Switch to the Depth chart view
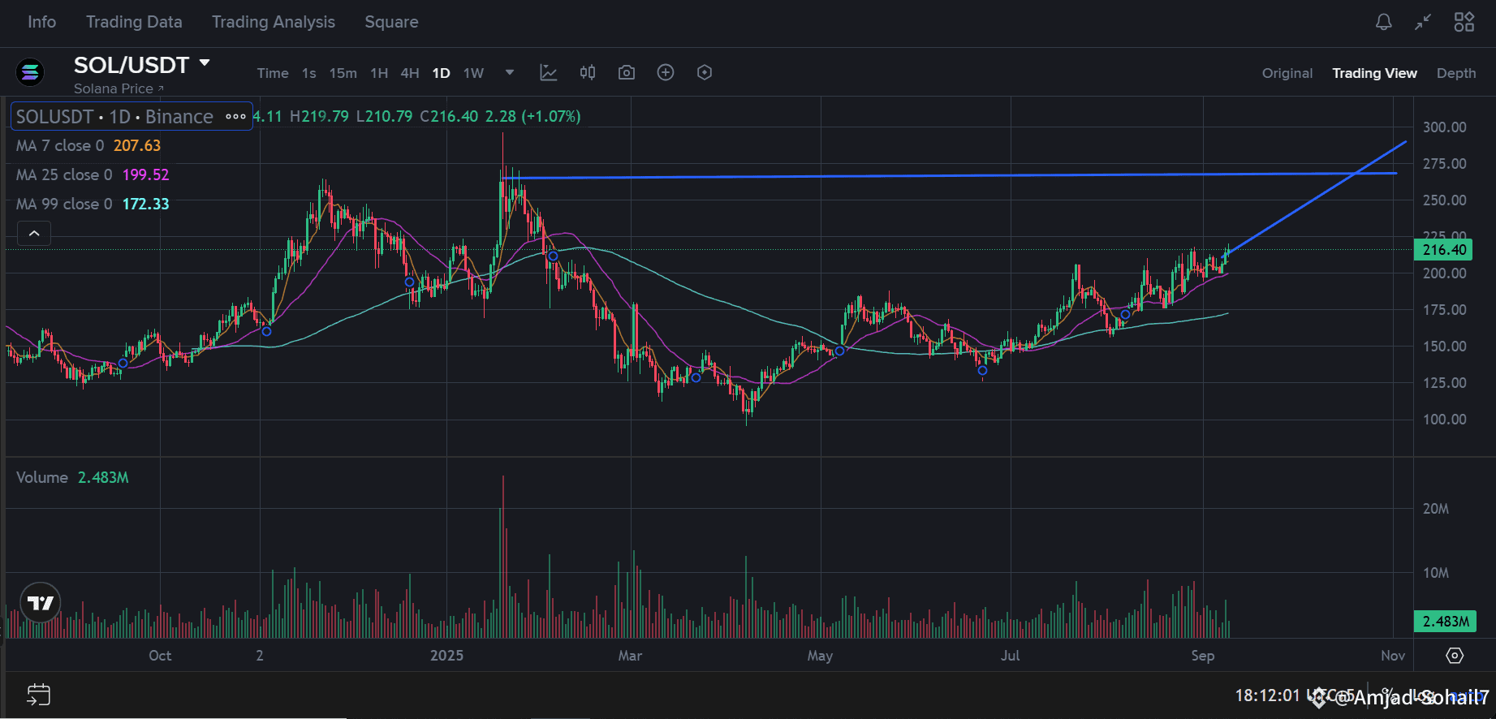This screenshot has height=719, width=1496. point(1456,73)
